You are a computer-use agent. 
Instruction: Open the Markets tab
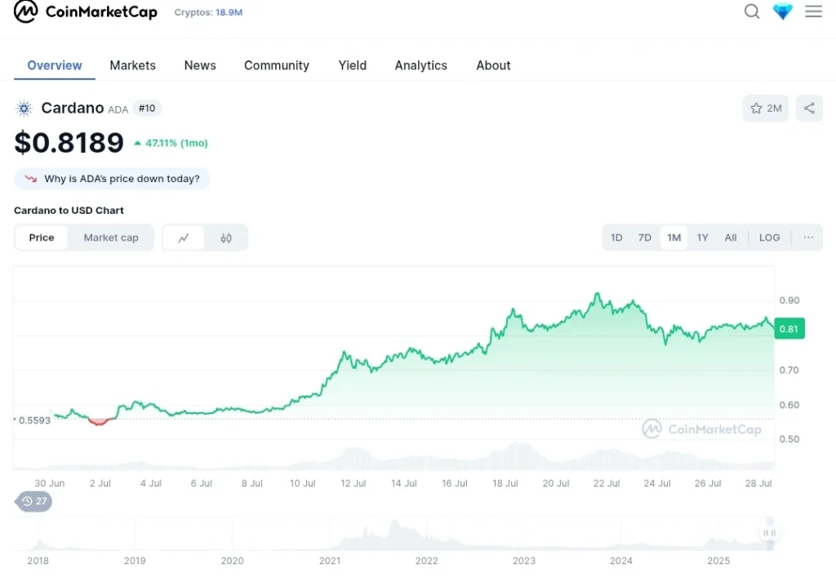tap(133, 65)
